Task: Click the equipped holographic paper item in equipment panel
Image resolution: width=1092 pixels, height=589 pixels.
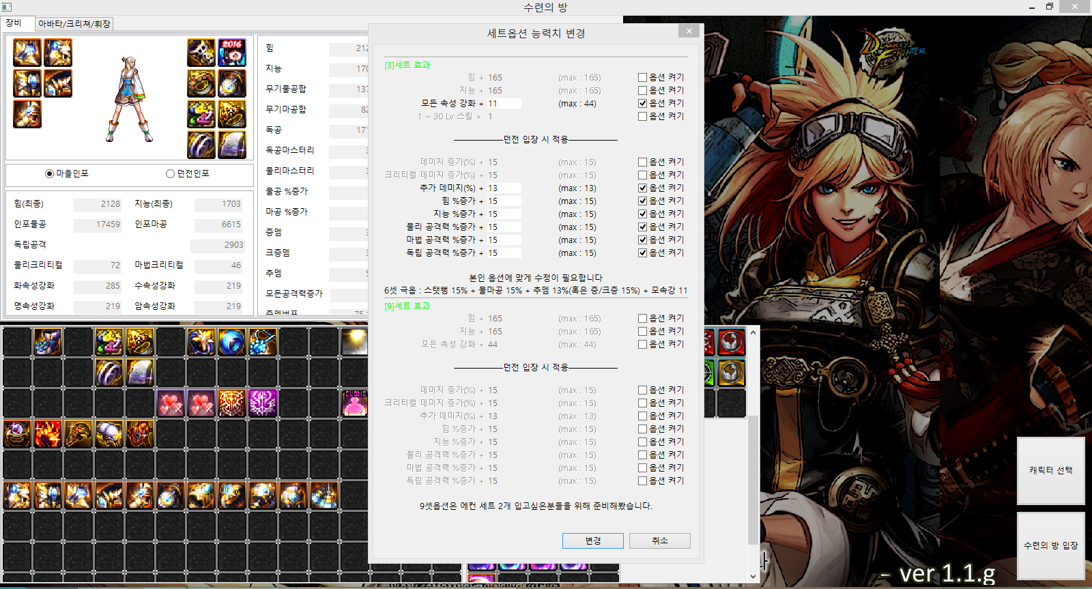Action: pyautogui.click(x=232, y=145)
